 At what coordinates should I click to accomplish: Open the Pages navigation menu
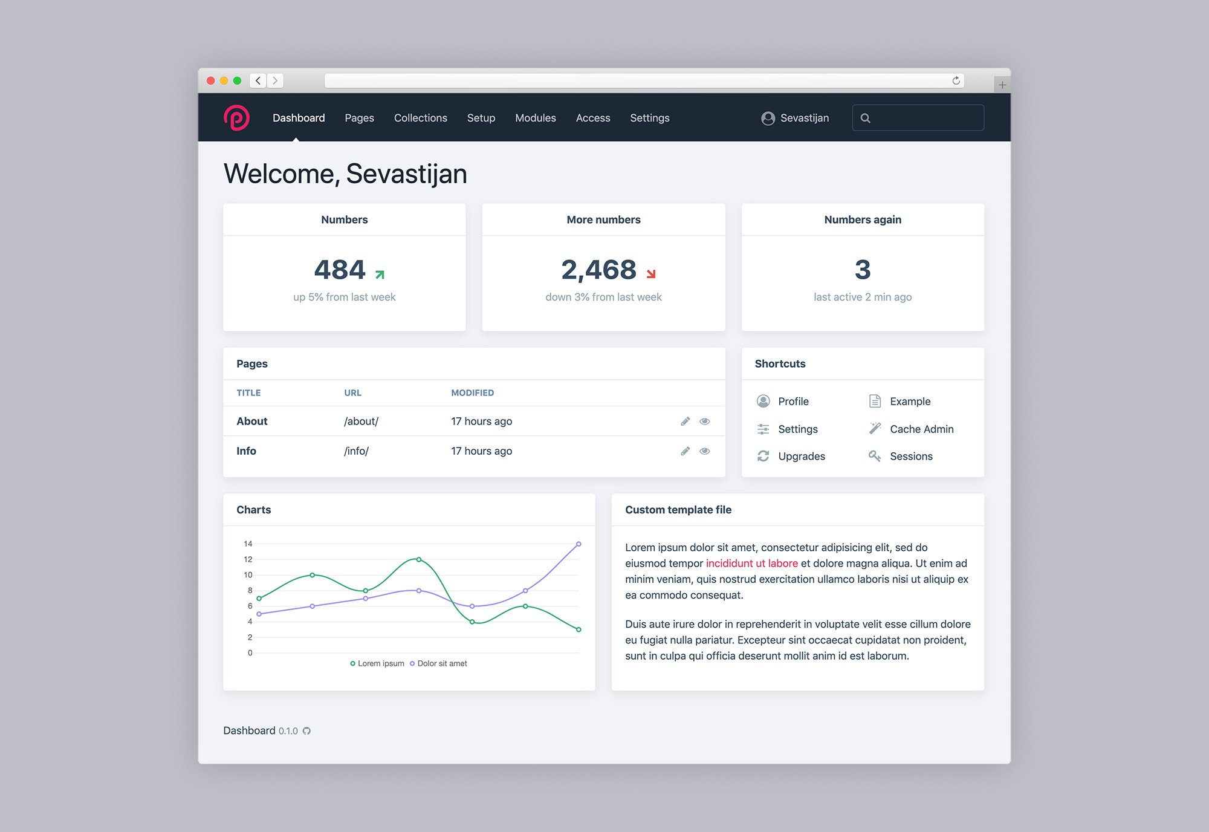click(x=359, y=118)
